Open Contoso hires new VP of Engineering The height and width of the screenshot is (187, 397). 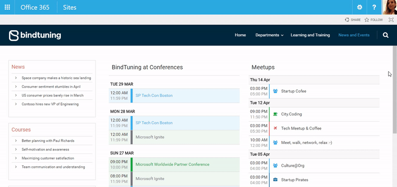tap(50, 104)
